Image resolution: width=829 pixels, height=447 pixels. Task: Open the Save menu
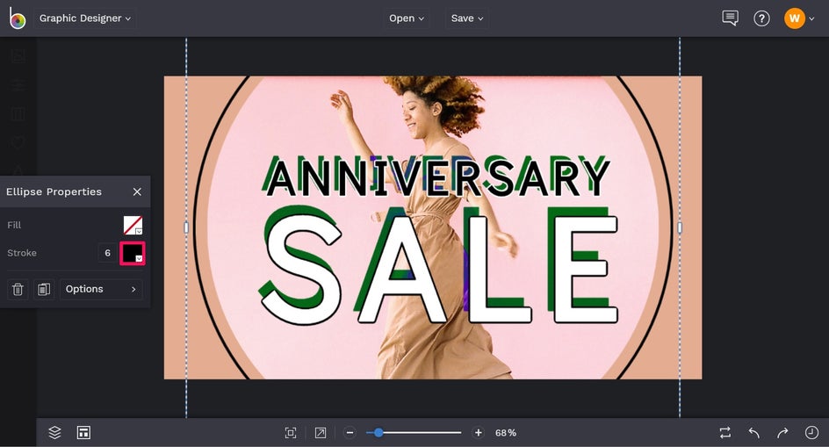coord(467,18)
